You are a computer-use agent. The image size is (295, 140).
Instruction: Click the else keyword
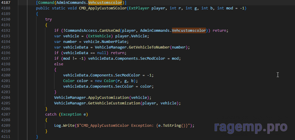[59, 64]
